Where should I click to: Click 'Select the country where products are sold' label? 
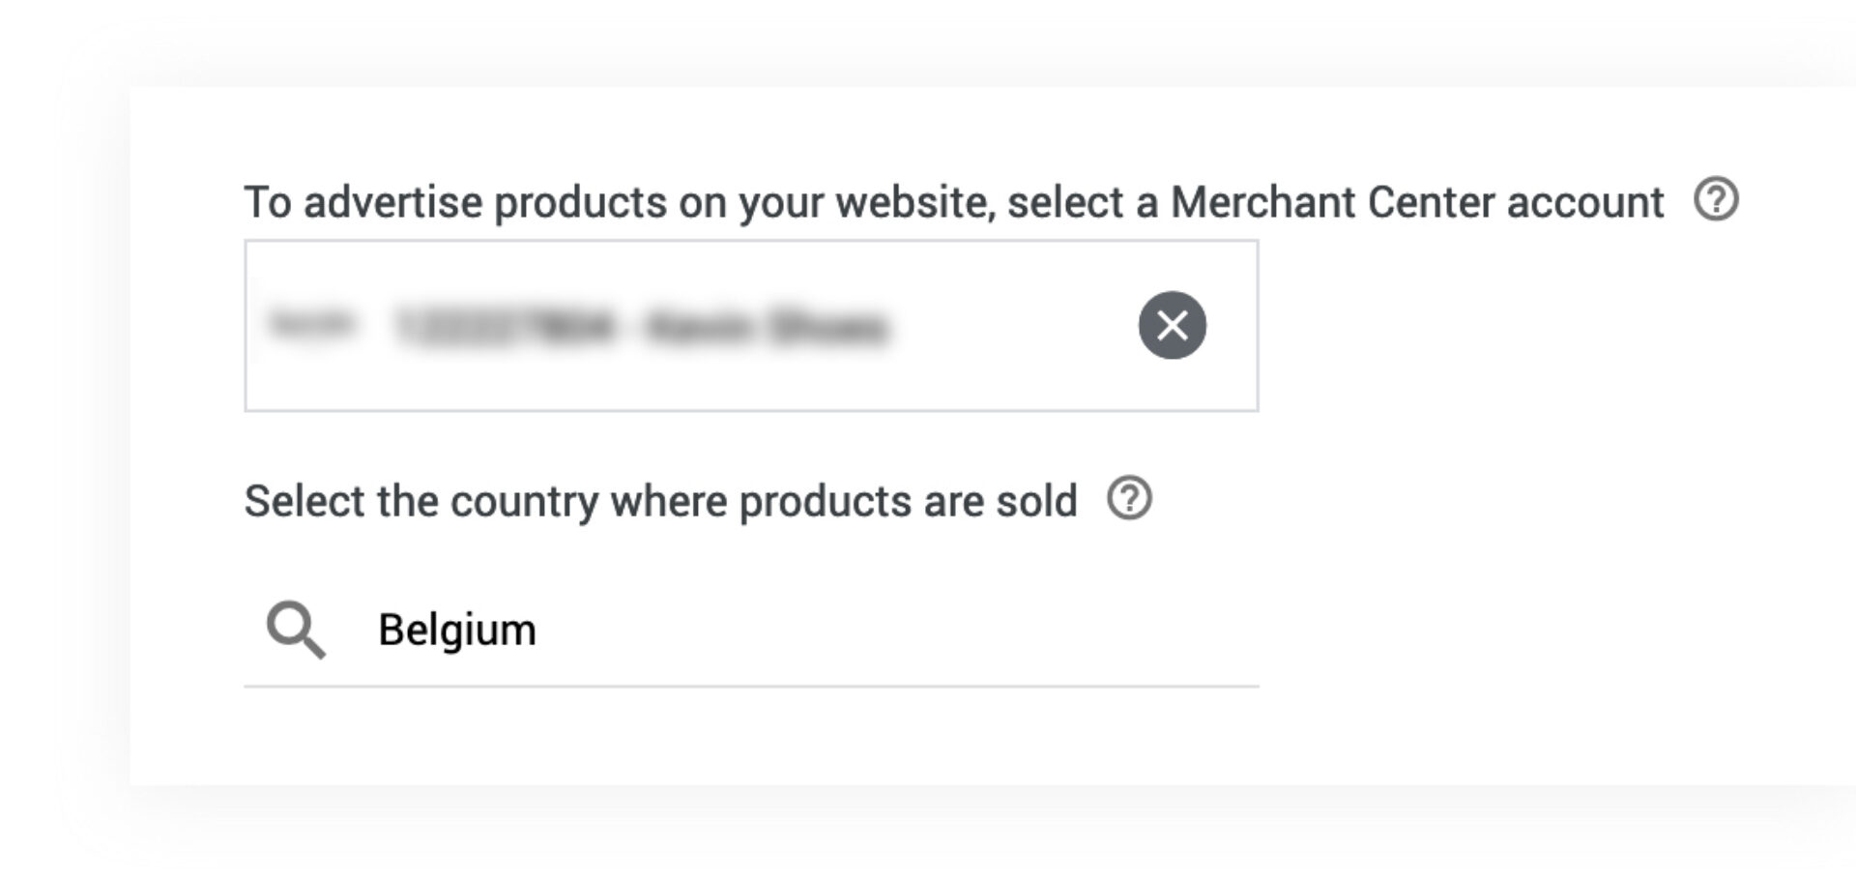click(x=660, y=501)
